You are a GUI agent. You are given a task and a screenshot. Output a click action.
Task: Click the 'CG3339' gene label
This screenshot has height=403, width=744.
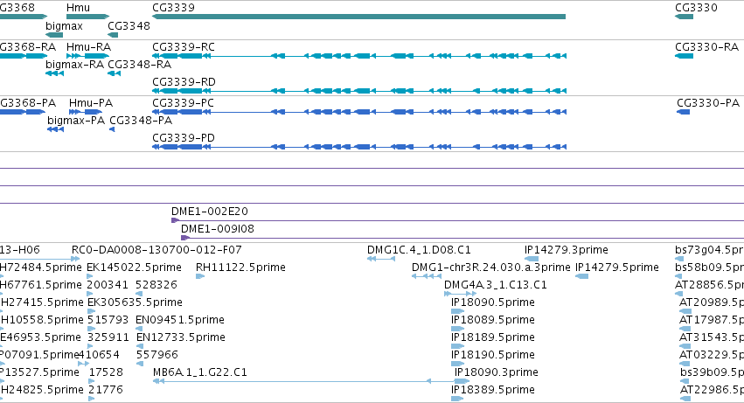coord(173,8)
